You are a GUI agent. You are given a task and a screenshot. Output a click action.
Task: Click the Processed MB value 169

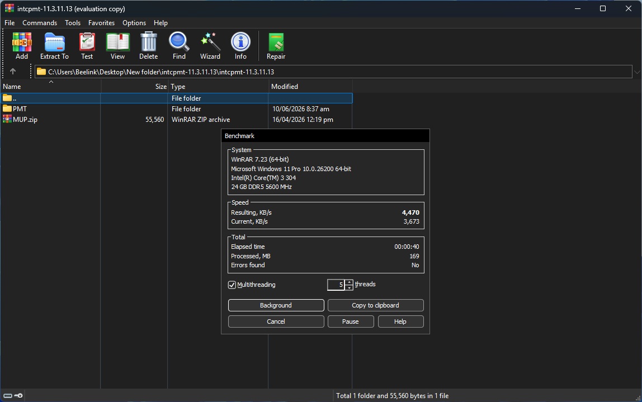414,256
